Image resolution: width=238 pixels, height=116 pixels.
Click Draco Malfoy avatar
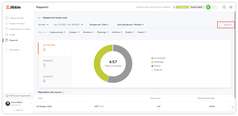8,104
